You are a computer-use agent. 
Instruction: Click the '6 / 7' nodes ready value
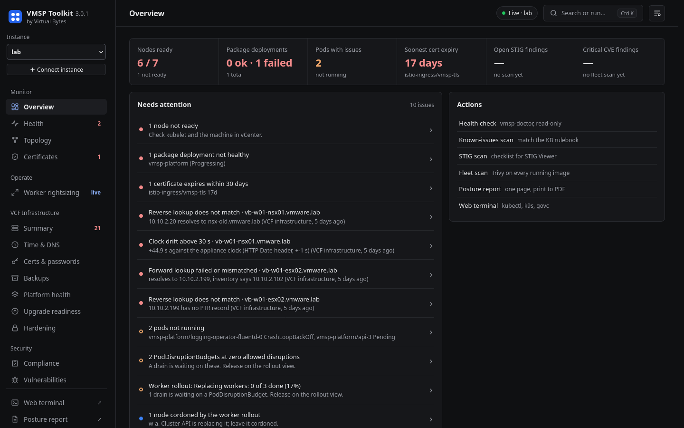coord(148,63)
